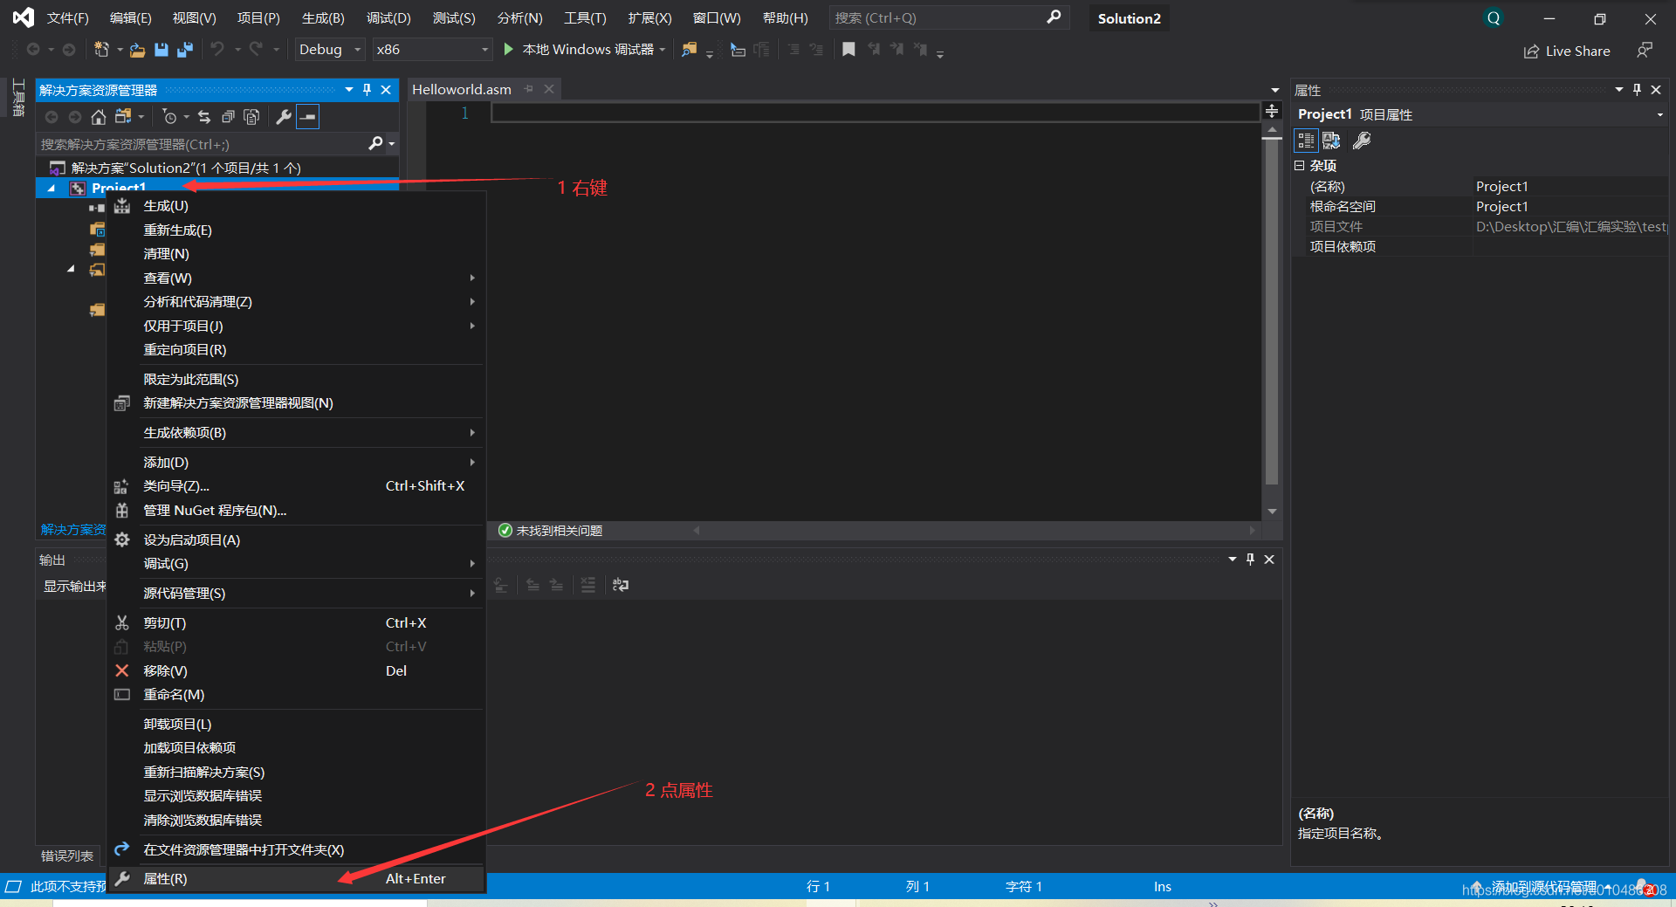1676x907 pixels.
Task: Choose 设为启动项目(A) from context menu
Action: point(296,540)
